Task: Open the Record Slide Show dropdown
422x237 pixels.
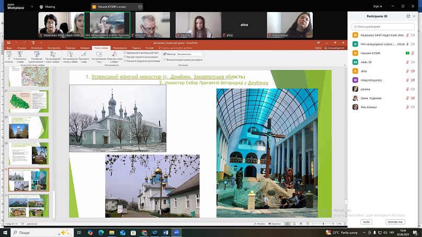Action: [115, 57]
